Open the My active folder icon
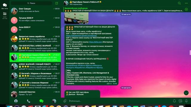This screenshot has width=191, height=107. [5, 15]
